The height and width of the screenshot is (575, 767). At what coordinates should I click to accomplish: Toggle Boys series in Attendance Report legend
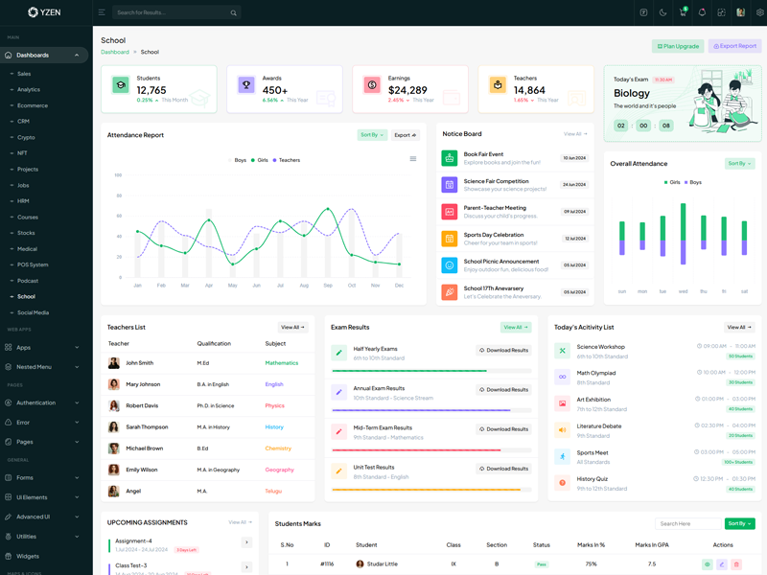240,160
